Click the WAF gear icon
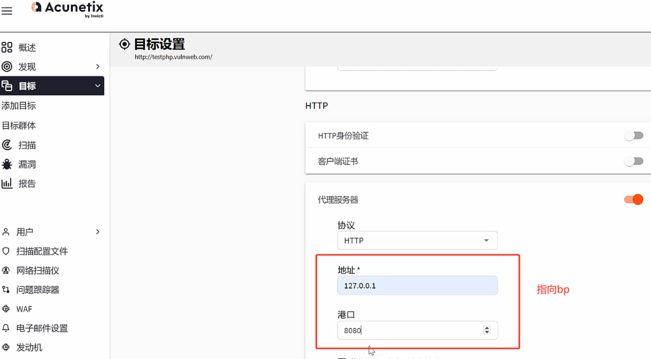This screenshot has width=651, height=359. point(6,309)
